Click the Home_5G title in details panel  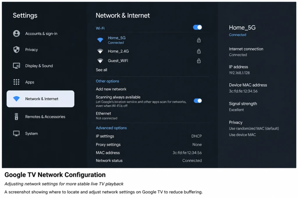point(242,28)
